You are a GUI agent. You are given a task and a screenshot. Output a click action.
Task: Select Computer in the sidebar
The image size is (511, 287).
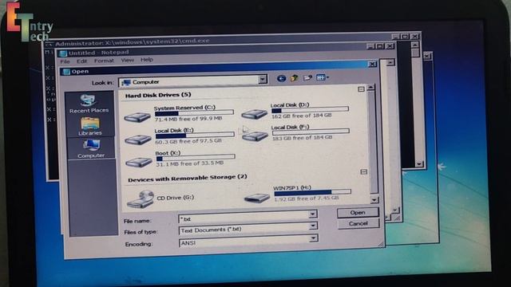point(91,149)
